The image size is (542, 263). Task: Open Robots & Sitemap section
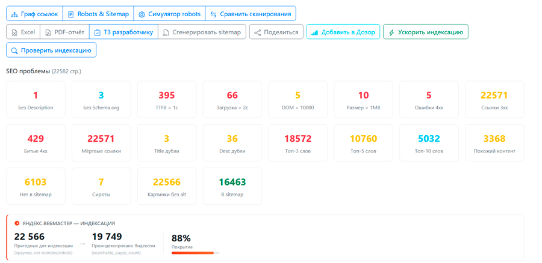pyautogui.click(x=98, y=14)
